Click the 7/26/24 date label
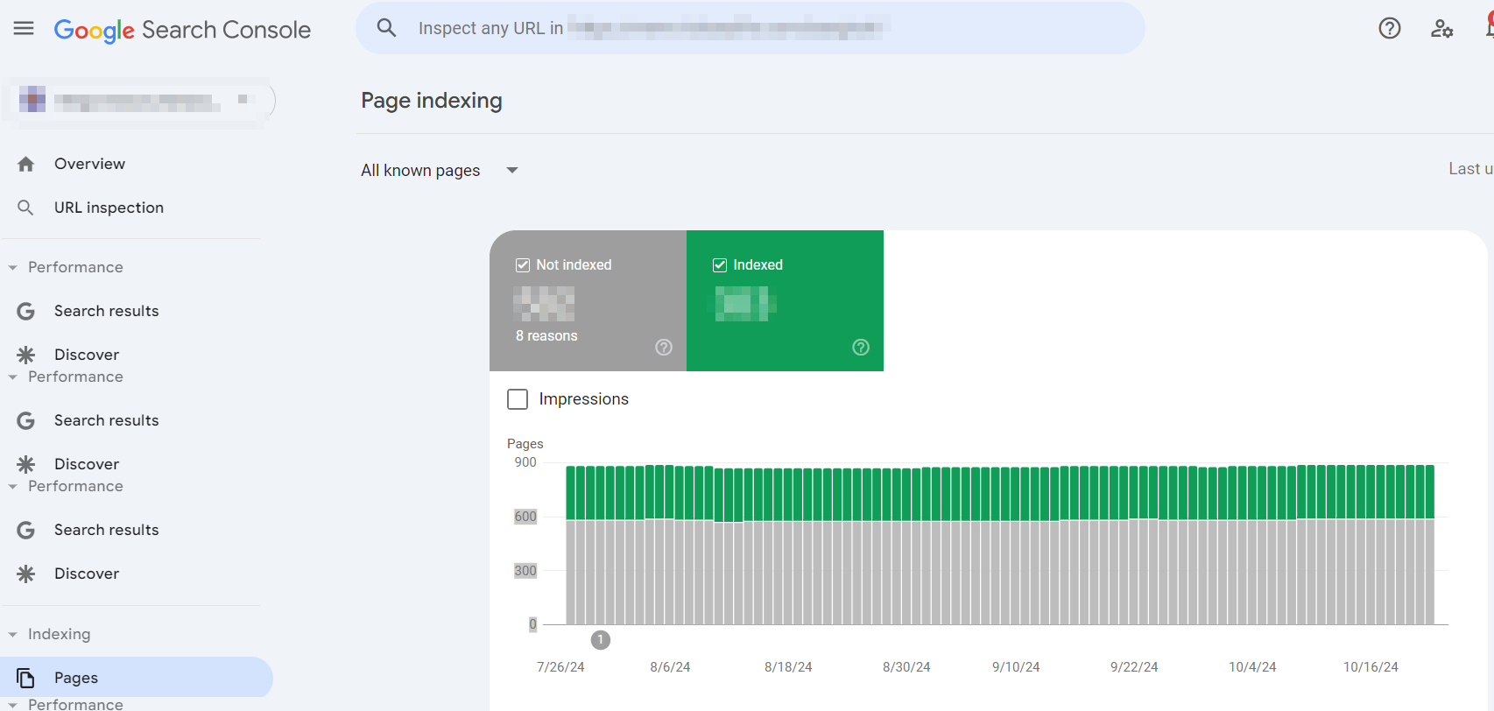The height and width of the screenshot is (711, 1494). pos(560,667)
